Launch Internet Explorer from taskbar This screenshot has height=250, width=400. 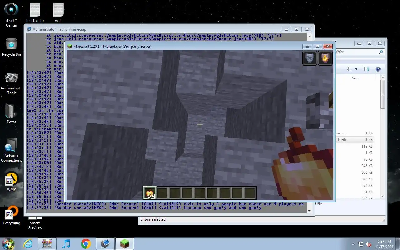click(x=28, y=244)
